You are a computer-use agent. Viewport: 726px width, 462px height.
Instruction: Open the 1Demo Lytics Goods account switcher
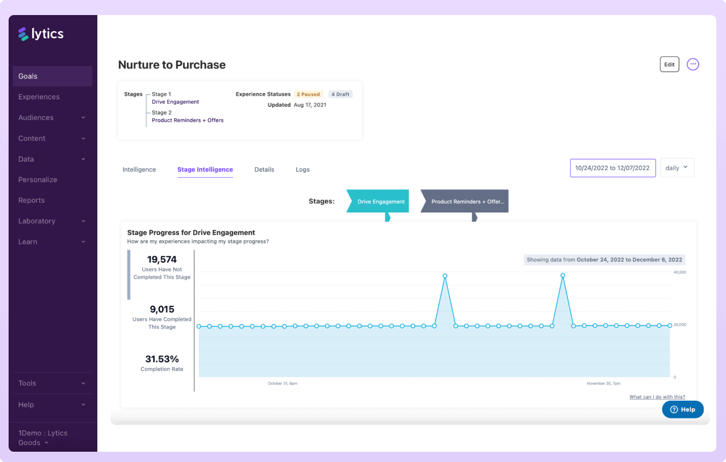click(x=43, y=438)
